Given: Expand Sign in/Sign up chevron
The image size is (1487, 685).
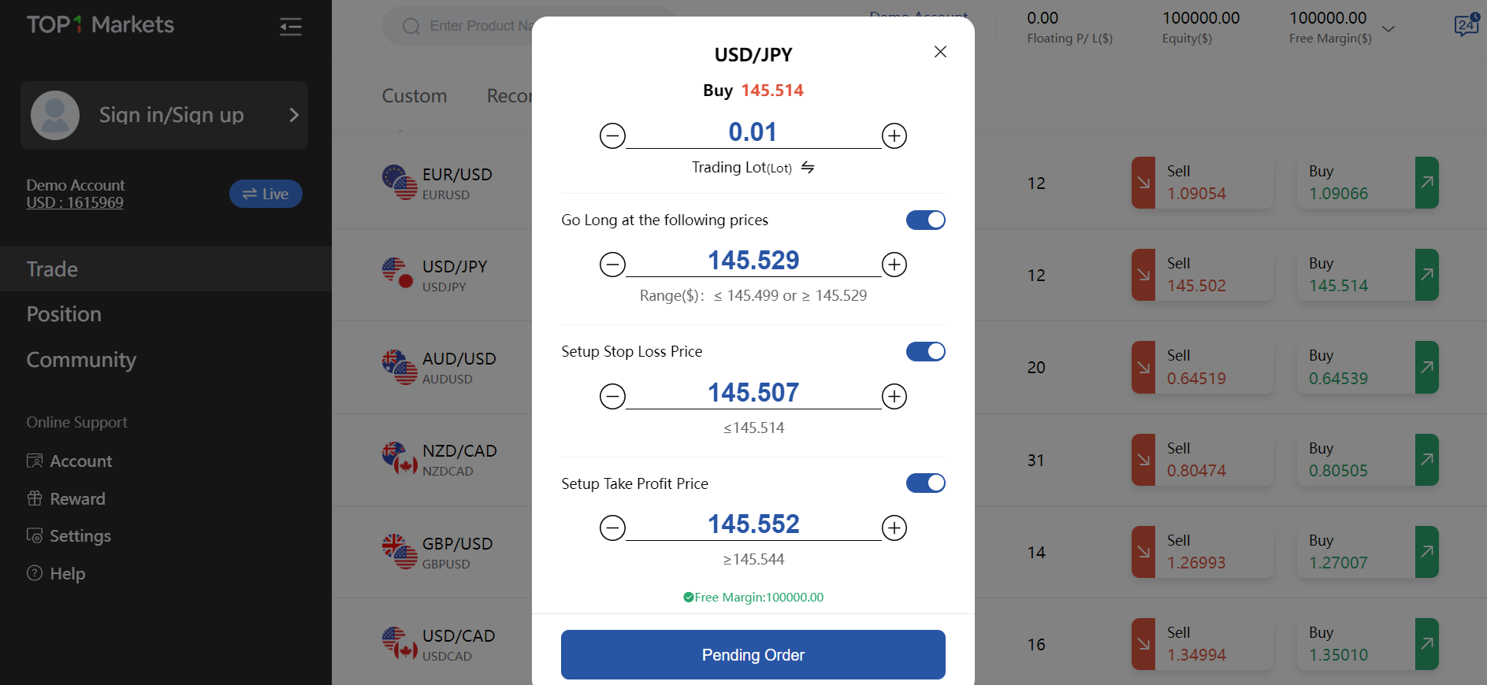Looking at the screenshot, I should click(294, 115).
